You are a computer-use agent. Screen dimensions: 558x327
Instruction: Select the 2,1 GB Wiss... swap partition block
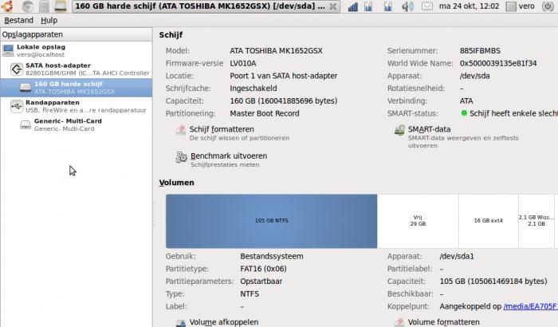click(x=536, y=221)
